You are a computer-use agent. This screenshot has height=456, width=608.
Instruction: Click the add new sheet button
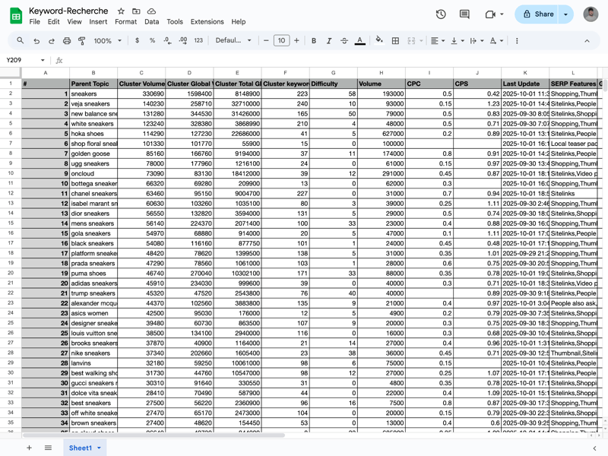pyautogui.click(x=30, y=448)
